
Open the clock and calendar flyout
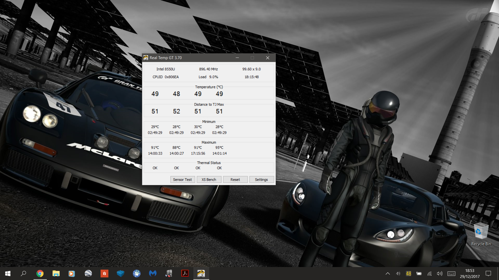click(x=470, y=274)
